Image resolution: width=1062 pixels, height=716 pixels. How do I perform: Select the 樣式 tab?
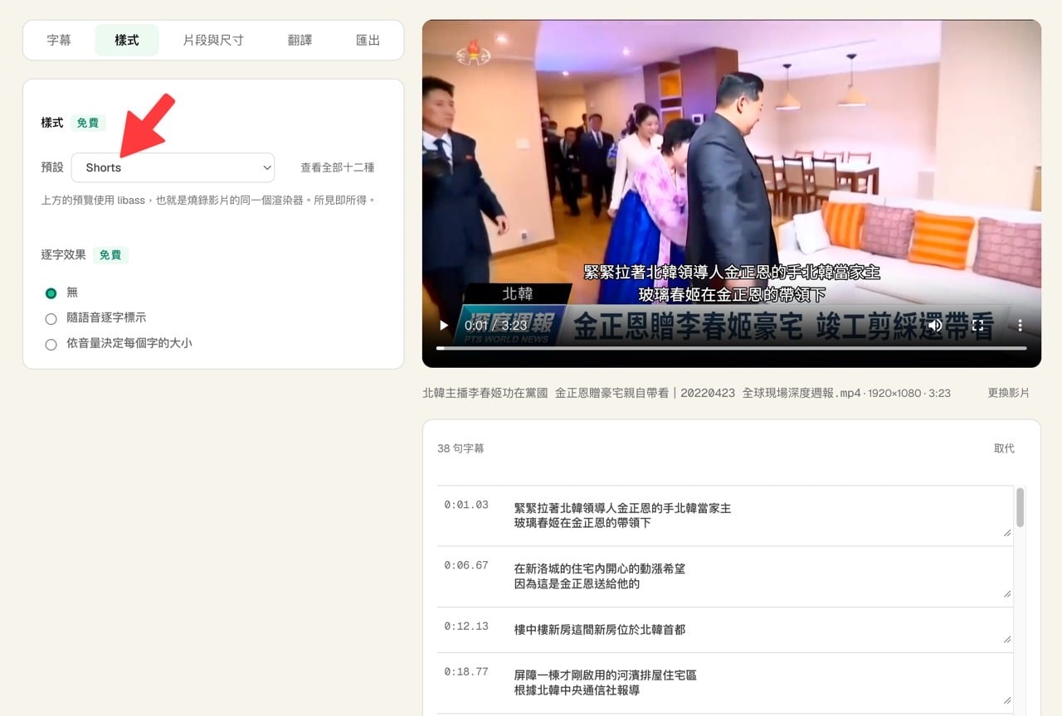click(x=126, y=40)
